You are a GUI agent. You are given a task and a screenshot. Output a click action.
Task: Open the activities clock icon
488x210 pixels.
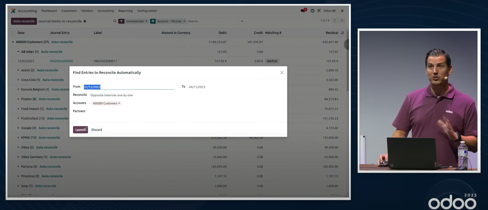click(x=312, y=11)
